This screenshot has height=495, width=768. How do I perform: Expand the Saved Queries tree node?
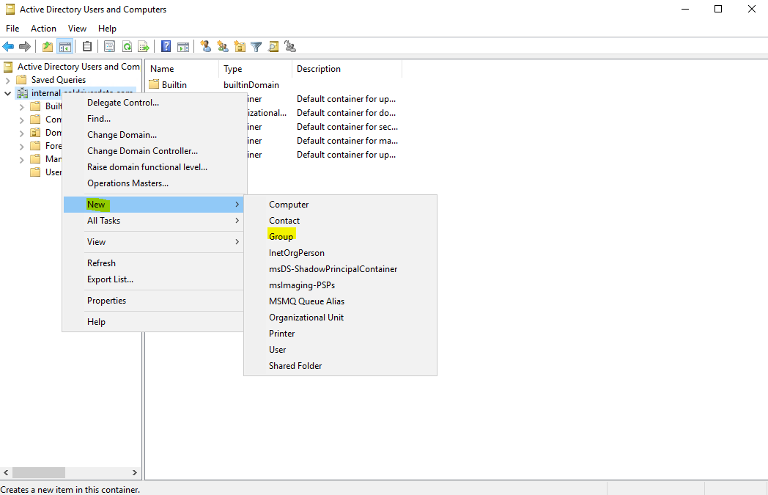(8, 80)
